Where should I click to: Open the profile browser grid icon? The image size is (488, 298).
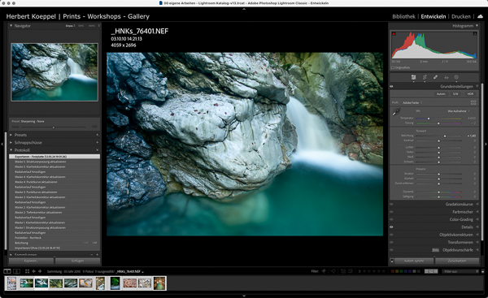pyautogui.click(x=473, y=102)
